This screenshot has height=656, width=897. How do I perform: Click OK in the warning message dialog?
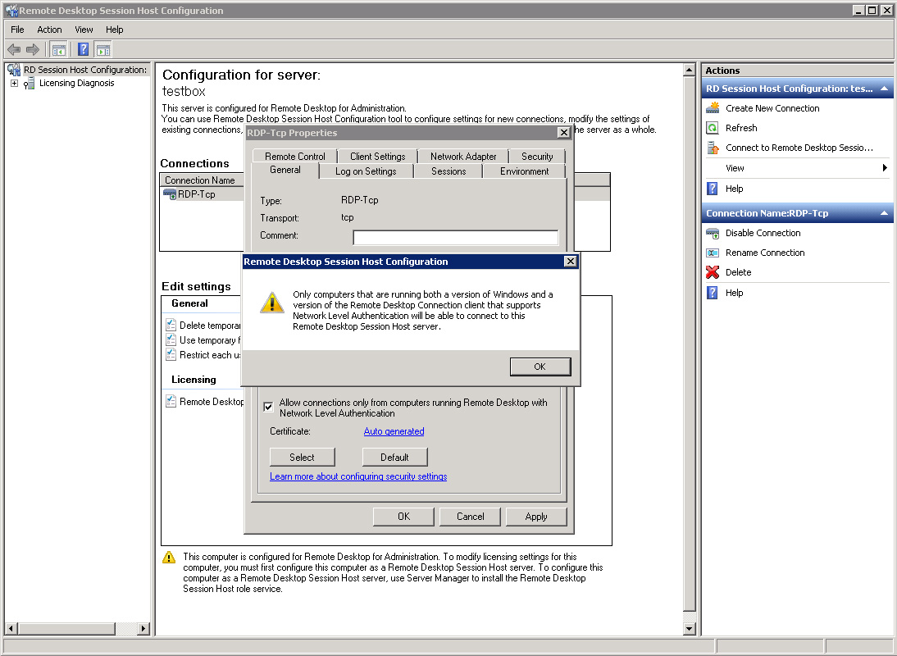pos(540,367)
